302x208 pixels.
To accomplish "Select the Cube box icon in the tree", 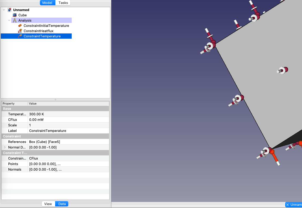I will tap(14, 15).
